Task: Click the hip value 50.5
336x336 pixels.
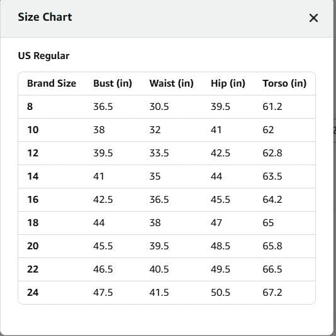Action: click(x=220, y=293)
